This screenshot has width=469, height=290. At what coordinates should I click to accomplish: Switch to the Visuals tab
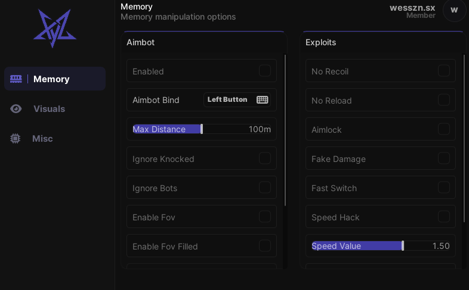[x=49, y=109]
